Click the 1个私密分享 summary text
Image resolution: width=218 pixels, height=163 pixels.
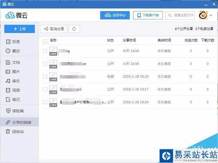coord(204,29)
